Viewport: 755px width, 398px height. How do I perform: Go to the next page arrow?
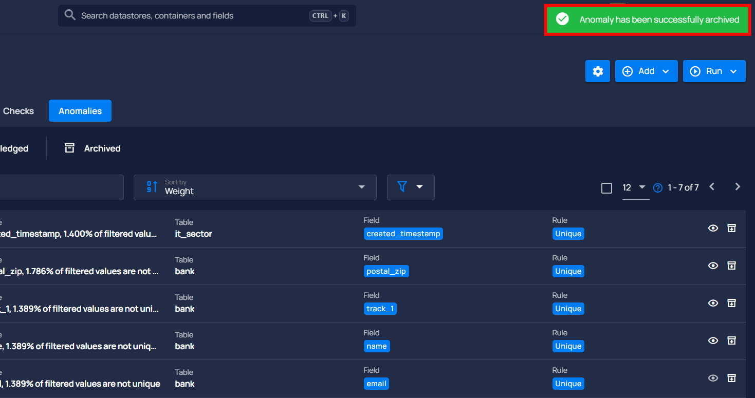[x=738, y=187]
